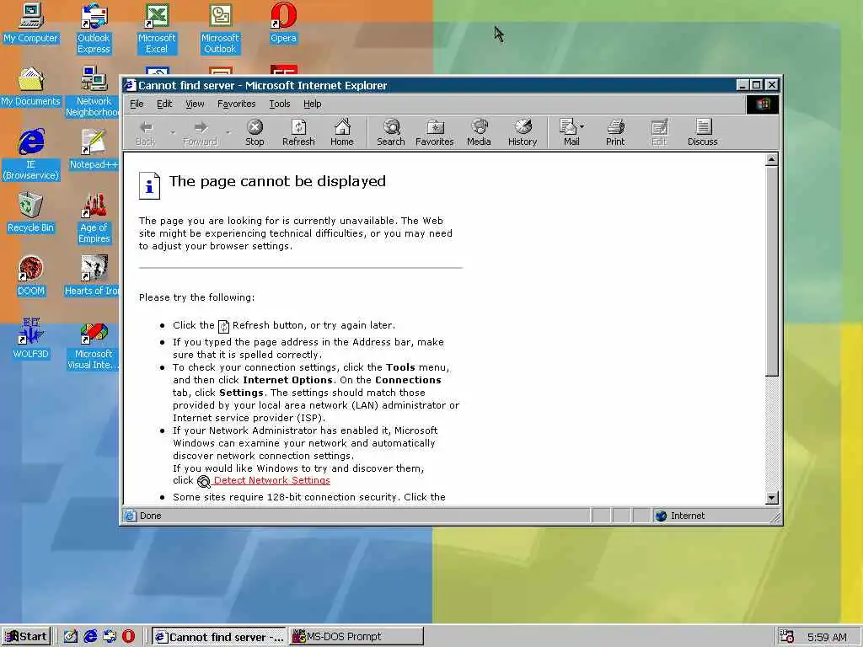Click the Back toolbar button
Image resolution: width=863 pixels, height=647 pixels.
[x=146, y=132]
